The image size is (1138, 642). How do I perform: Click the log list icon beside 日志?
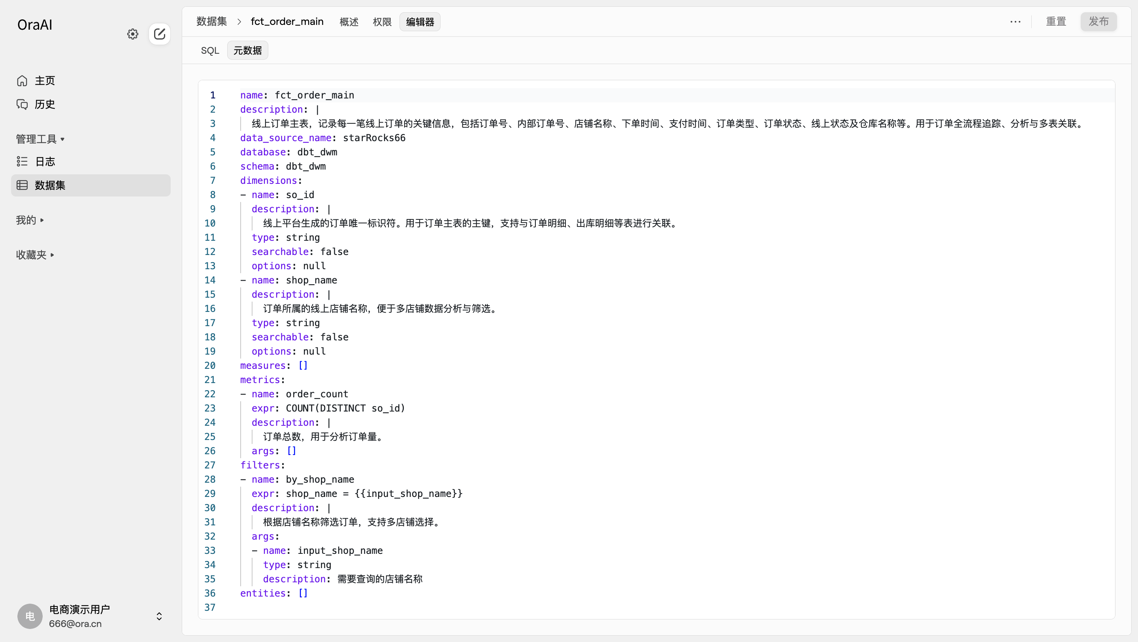coord(22,161)
